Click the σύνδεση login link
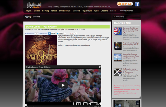 (x=123, y=11)
